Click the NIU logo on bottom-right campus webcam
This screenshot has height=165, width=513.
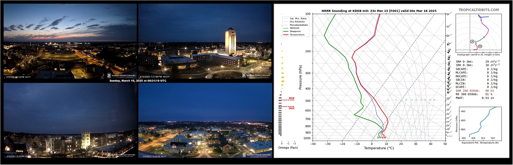[x=256, y=154]
